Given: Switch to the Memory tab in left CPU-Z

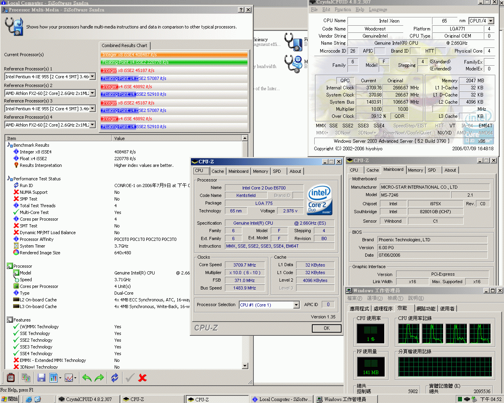Looking at the screenshot, I should click(x=260, y=171).
